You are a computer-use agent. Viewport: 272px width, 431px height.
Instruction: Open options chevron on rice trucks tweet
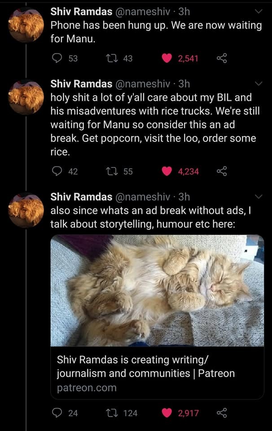pyautogui.click(x=259, y=84)
